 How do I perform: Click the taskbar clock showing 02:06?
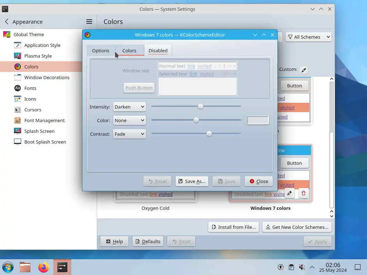[333, 267]
